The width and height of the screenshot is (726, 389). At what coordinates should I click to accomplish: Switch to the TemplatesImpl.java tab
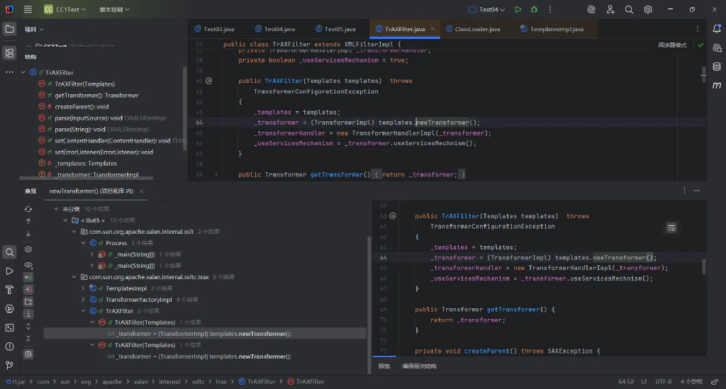[552, 28]
